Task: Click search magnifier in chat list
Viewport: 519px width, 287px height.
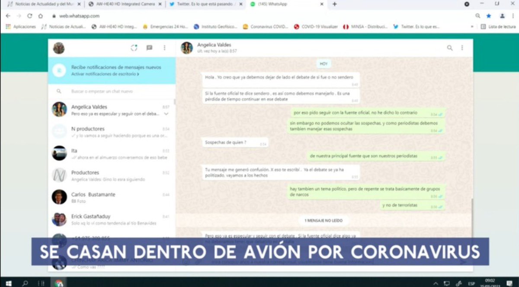Action: coord(59,92)
